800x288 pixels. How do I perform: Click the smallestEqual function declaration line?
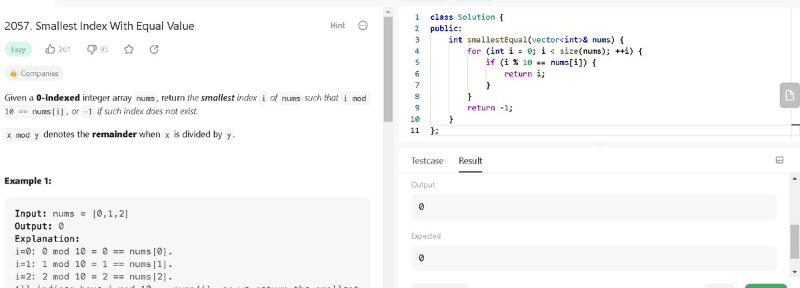point(537,40)
